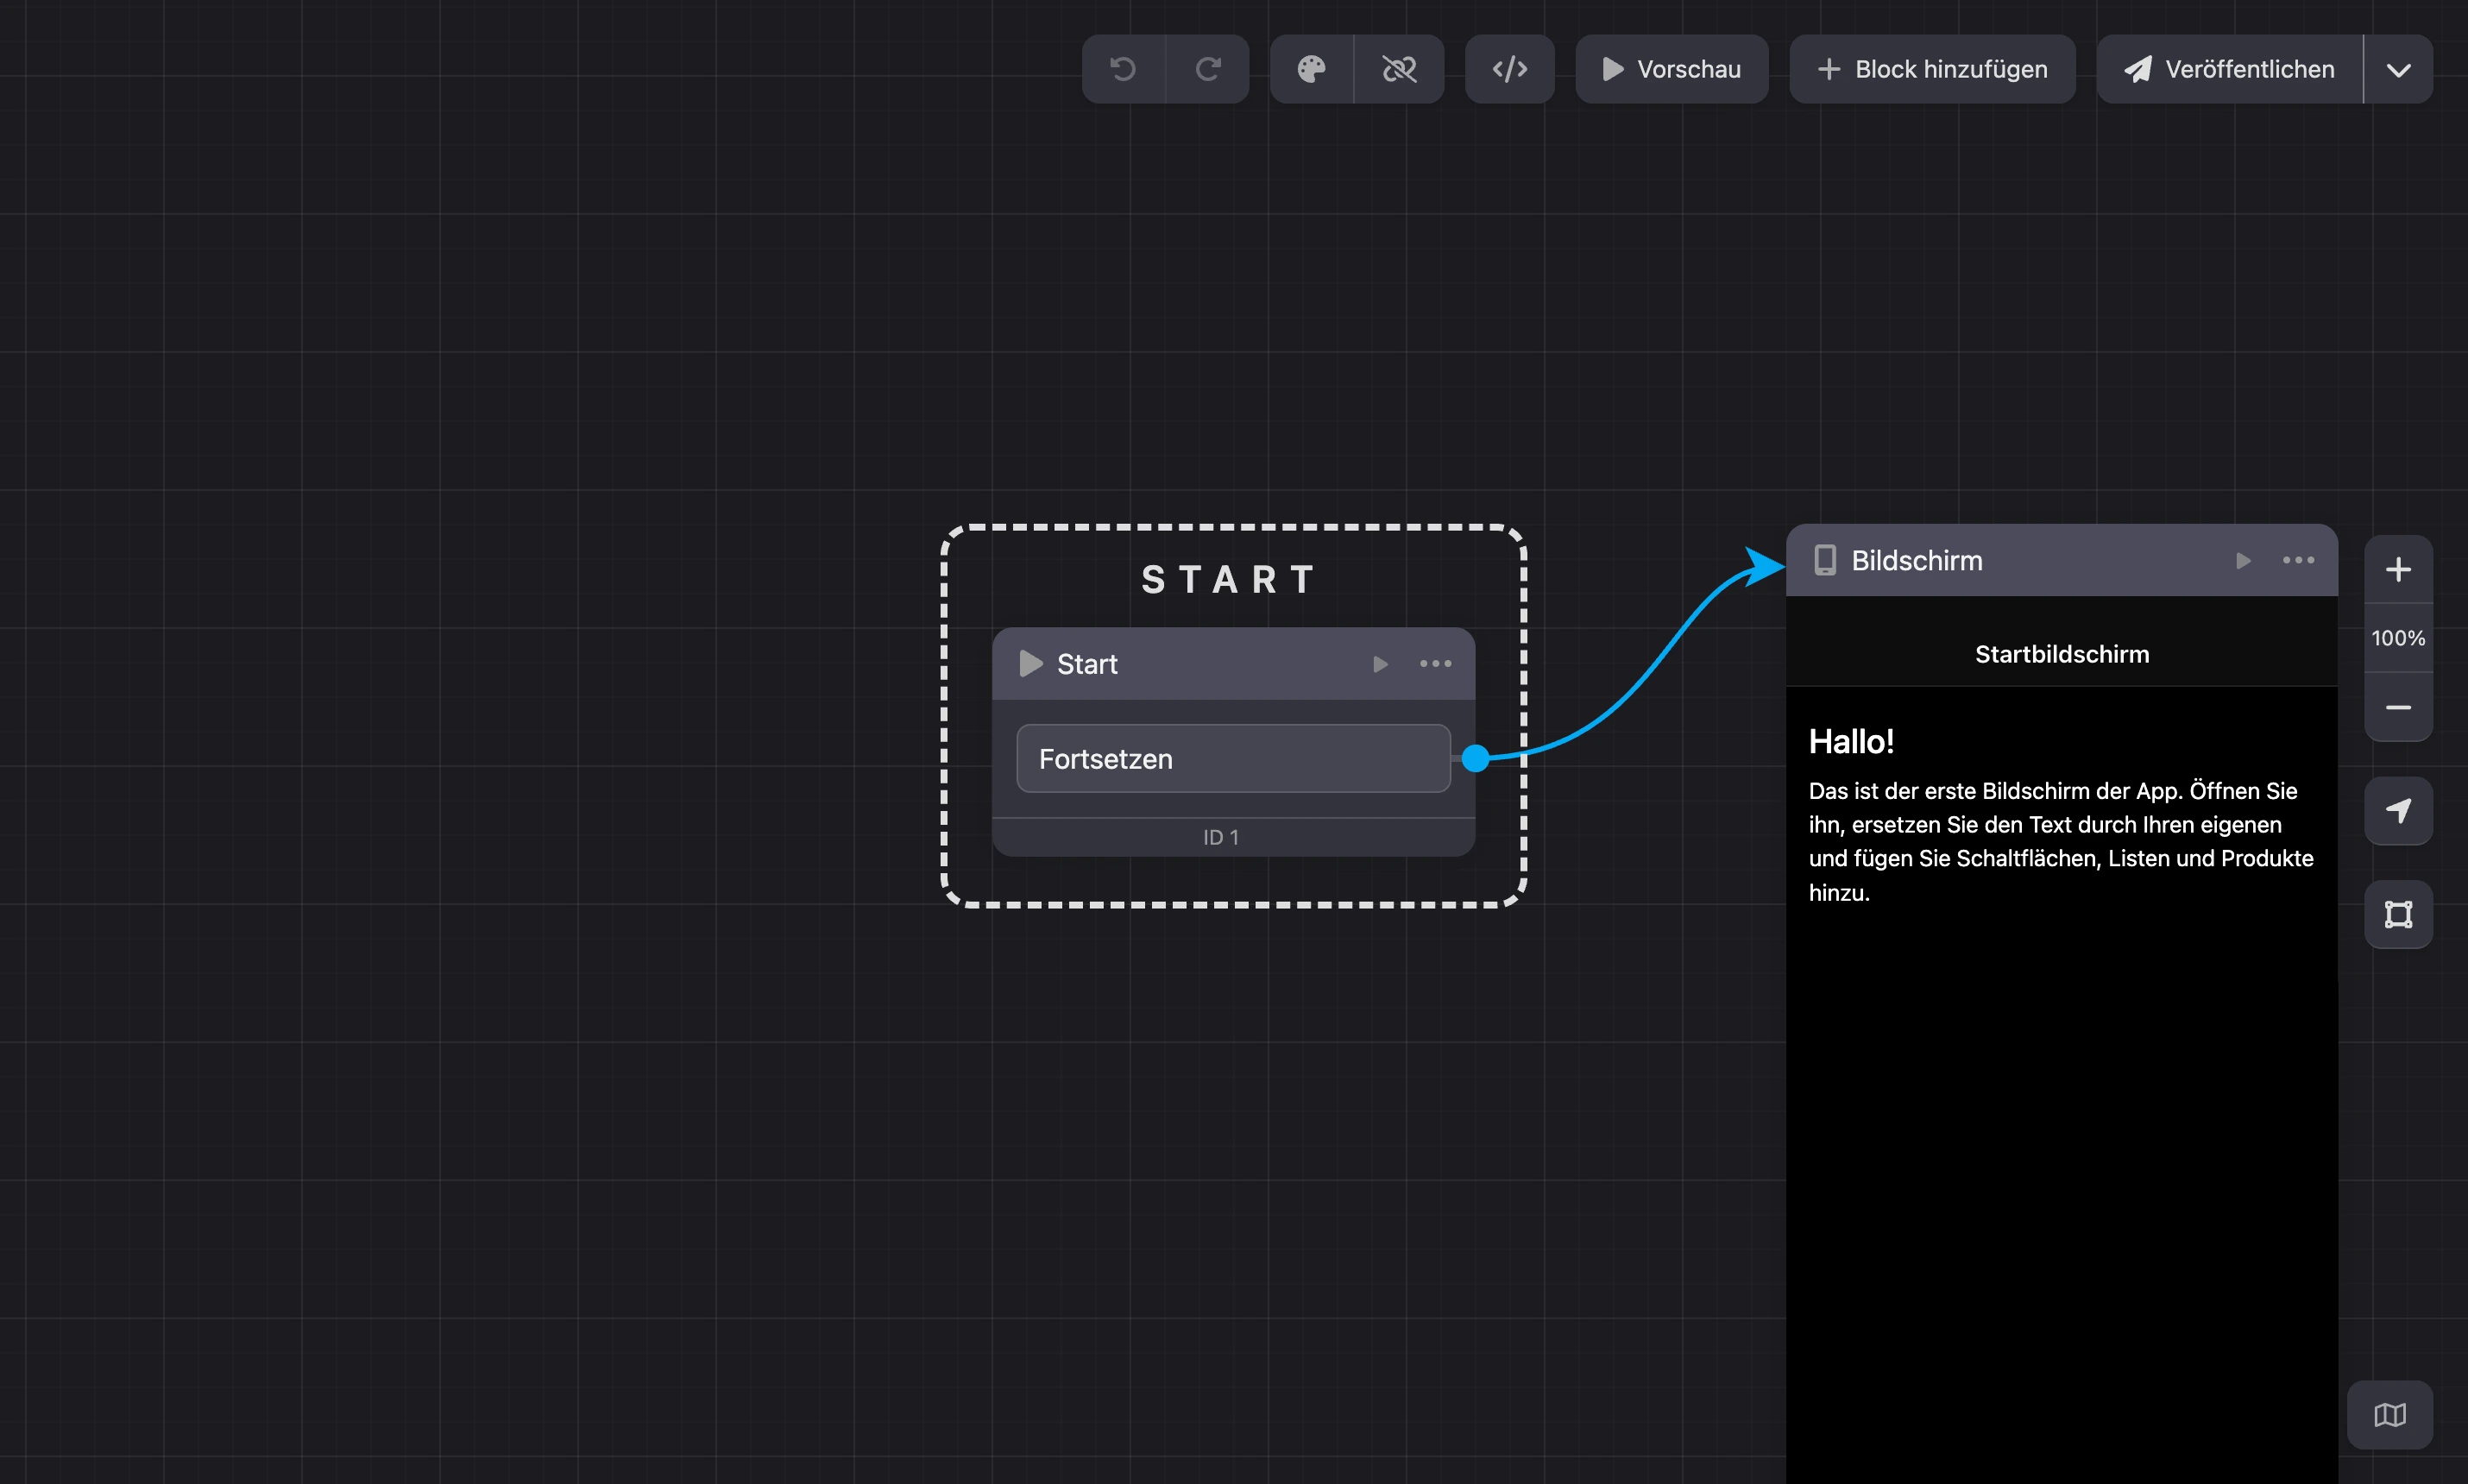
Task: Click Block hinzufügen button
Action: tap(1932, 69)
